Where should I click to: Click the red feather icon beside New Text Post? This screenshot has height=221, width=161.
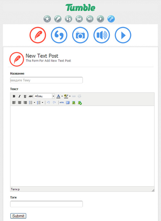[17, 59]
